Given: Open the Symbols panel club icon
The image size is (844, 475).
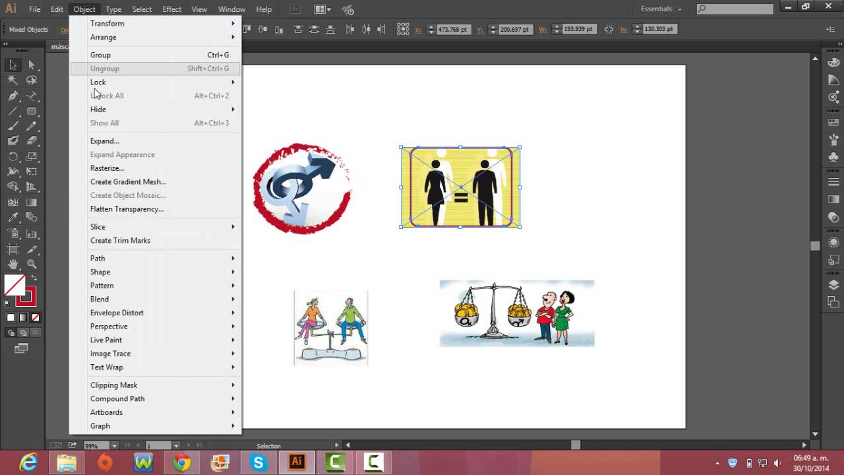Looking at the screenshot, I should coord(833,157).
